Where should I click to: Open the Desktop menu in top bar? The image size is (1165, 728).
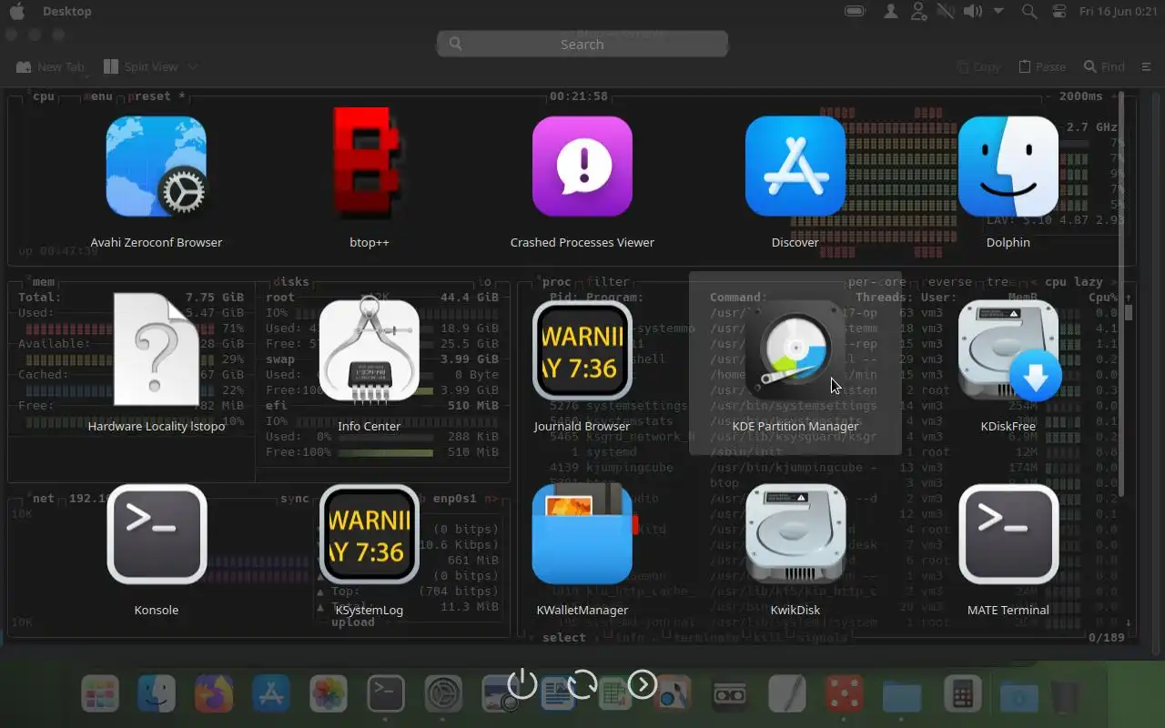click(67, 11)
